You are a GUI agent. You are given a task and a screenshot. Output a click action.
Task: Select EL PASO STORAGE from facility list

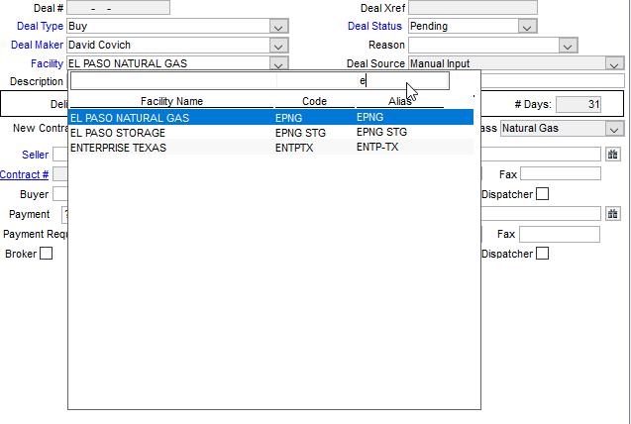pos(118,133)
